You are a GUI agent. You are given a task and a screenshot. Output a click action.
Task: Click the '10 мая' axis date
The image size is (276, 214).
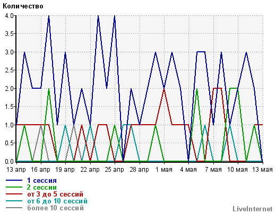(237, 170)
